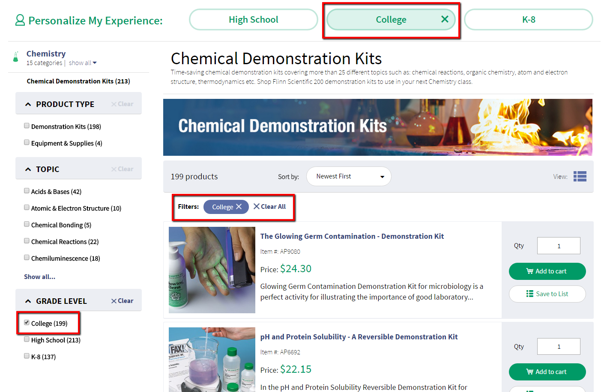This screenshot has height=392, width=616.
Task: Select the K-8 experience tab
Action: coord(528,20)
